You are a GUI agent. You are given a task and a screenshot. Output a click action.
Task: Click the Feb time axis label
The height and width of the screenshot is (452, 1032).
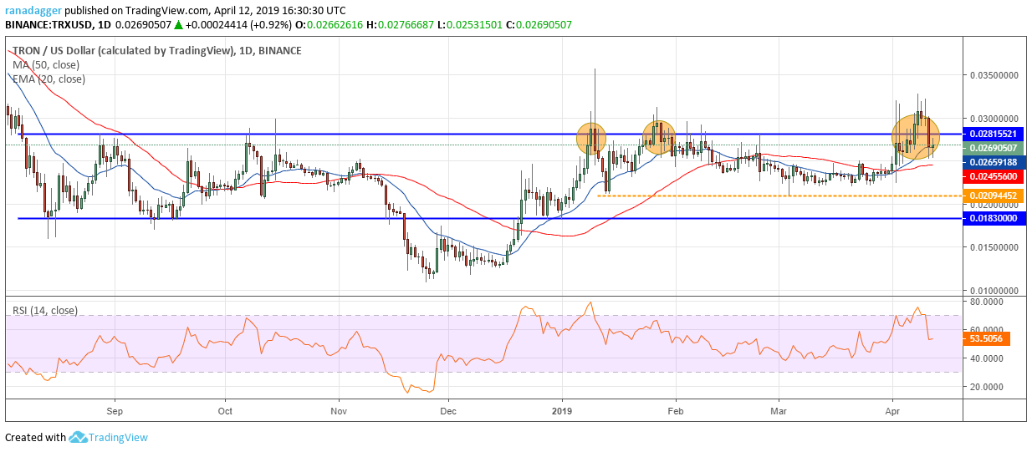(x=676, y=411)
